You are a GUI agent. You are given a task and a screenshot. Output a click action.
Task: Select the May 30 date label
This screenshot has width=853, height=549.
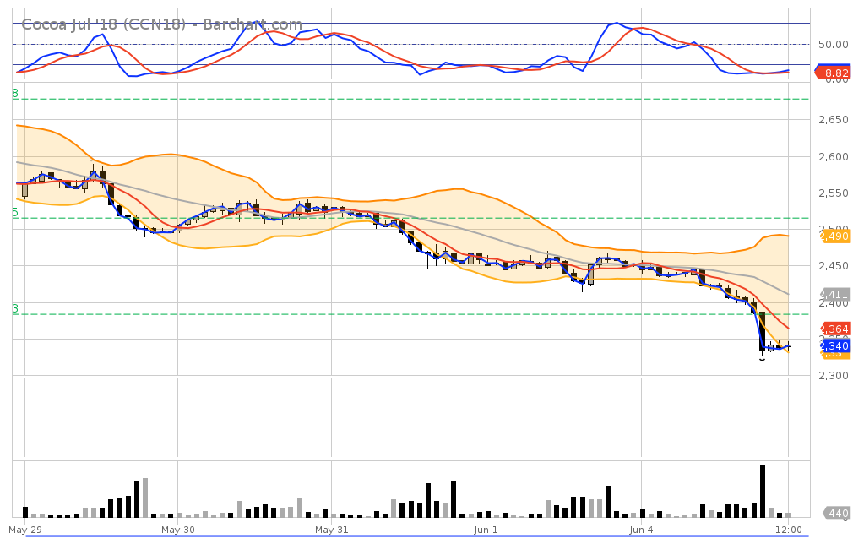(178, 530)
